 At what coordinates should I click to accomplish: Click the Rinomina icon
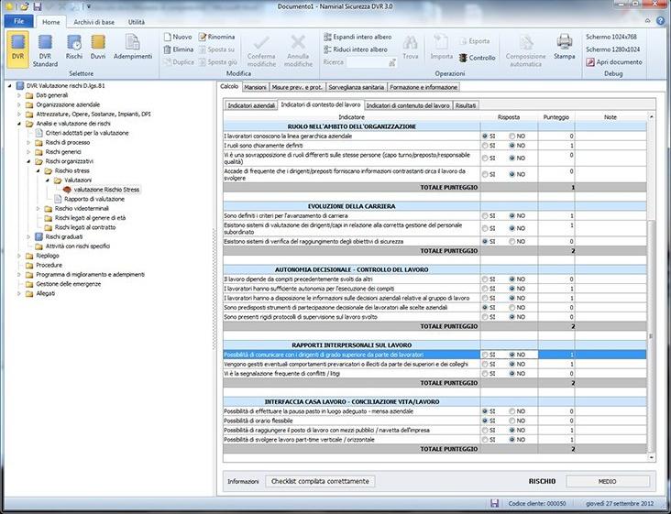coord(202,37)
